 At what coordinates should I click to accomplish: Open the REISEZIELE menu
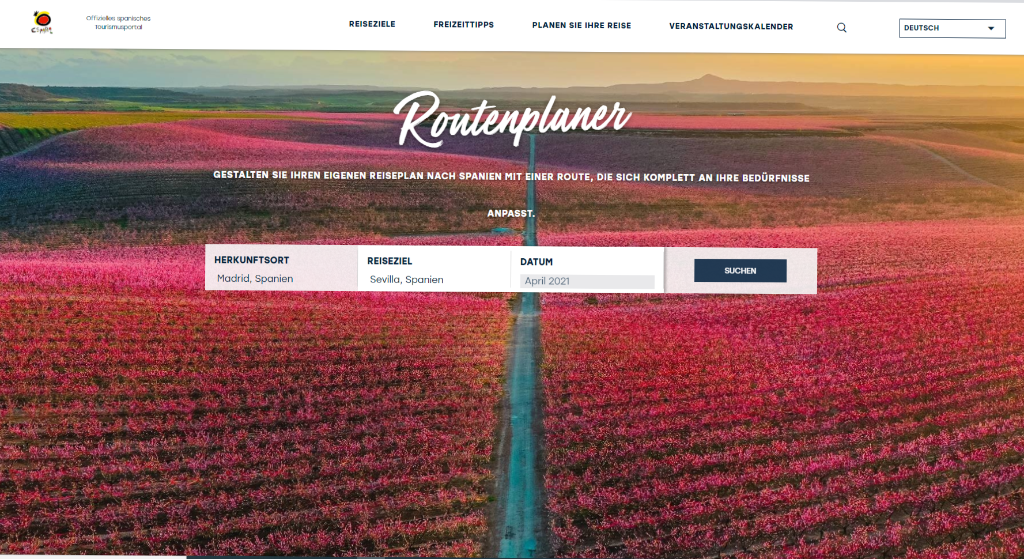tap(372, 24)
